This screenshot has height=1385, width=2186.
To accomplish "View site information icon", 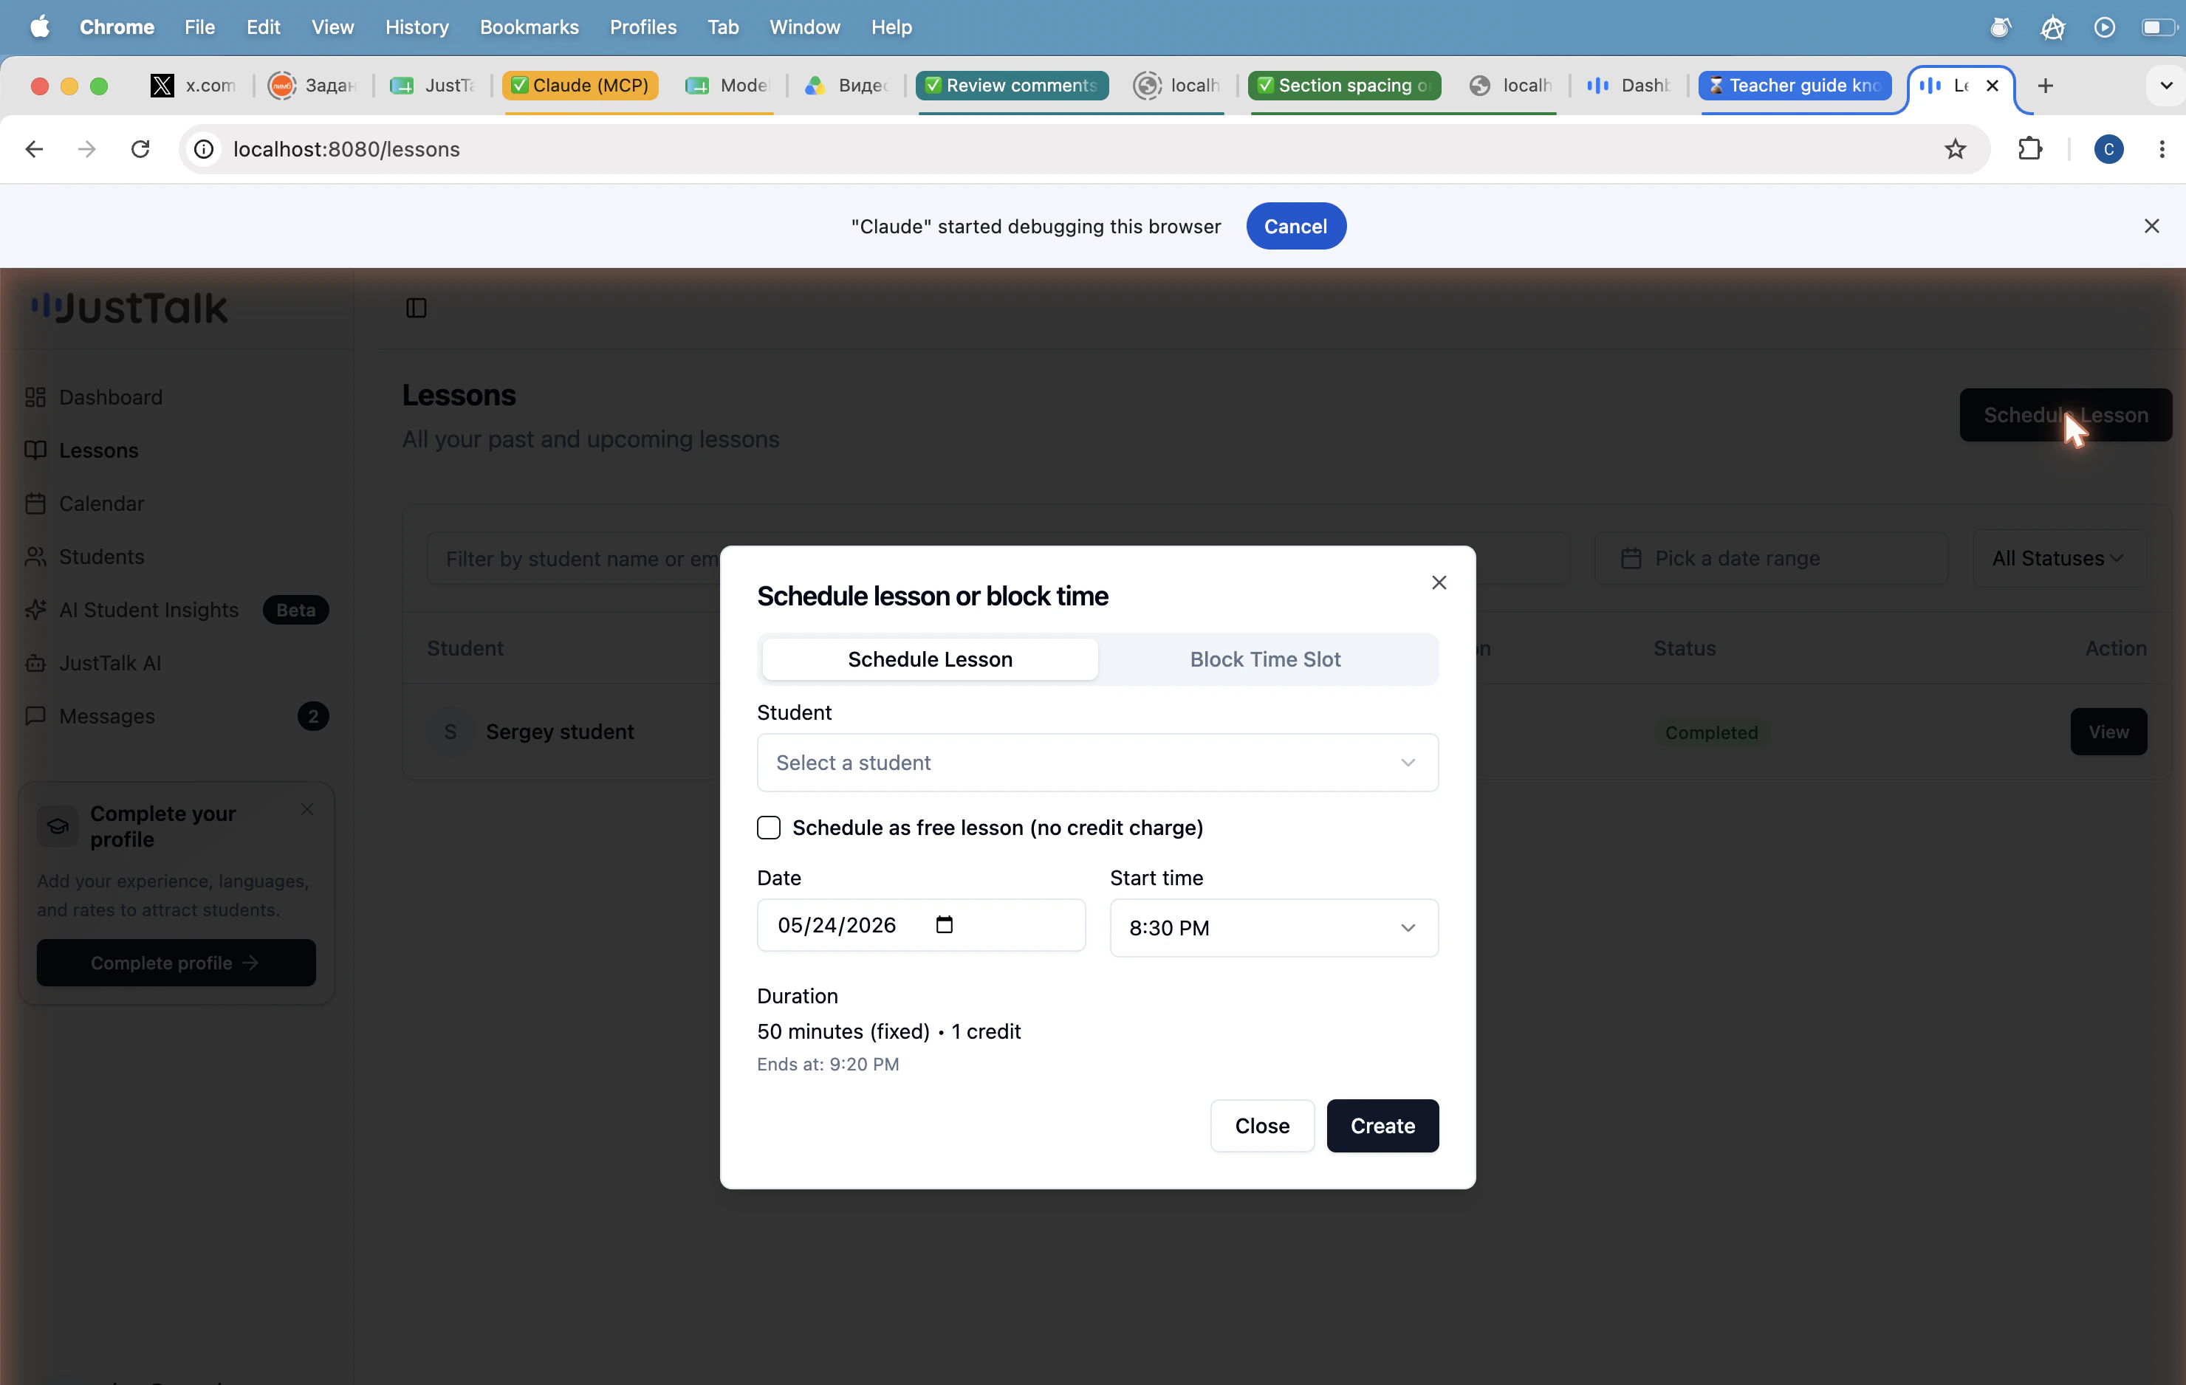I will [x=205, y=149].
